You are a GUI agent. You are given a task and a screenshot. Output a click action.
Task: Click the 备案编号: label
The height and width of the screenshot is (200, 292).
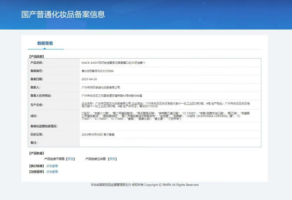tap(37, 71)
